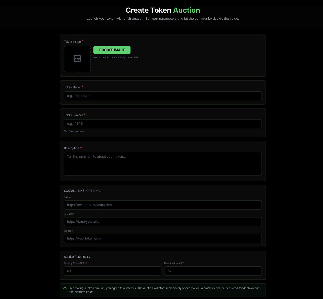This screenshot has width=323, height=299.
Task: Select the Website URL input
Action: 163,238
